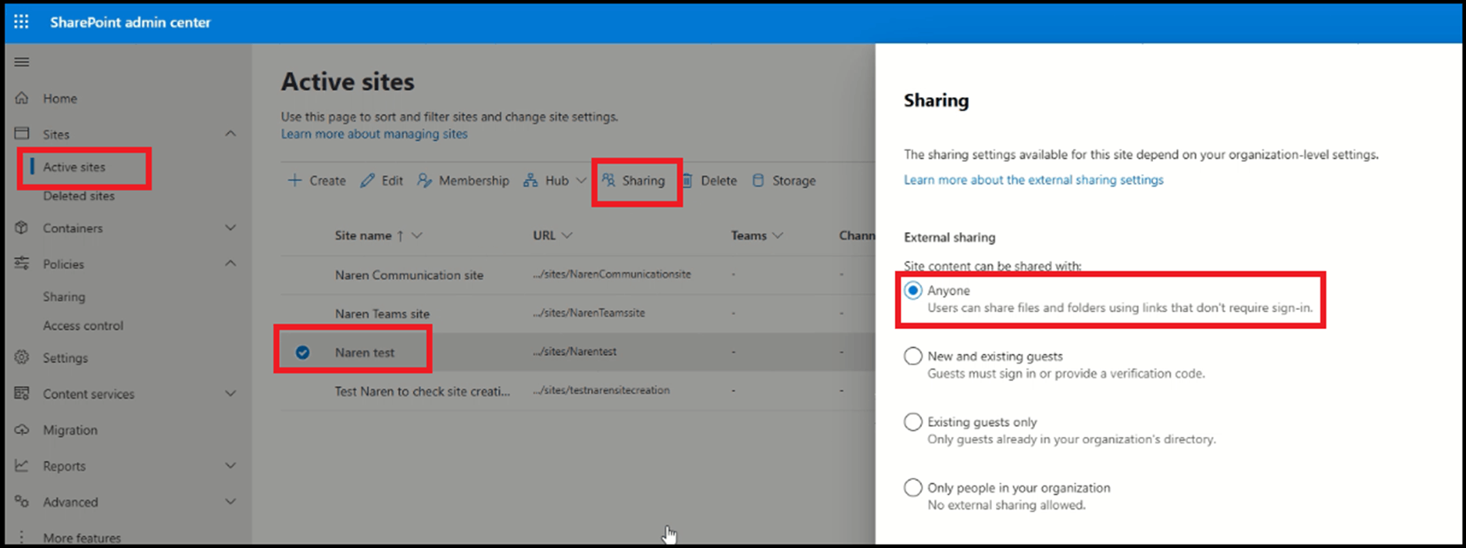The height and width of the screenshot is (548, 1466).
Task: Select the Anyone sharing option
Action: 913,291
